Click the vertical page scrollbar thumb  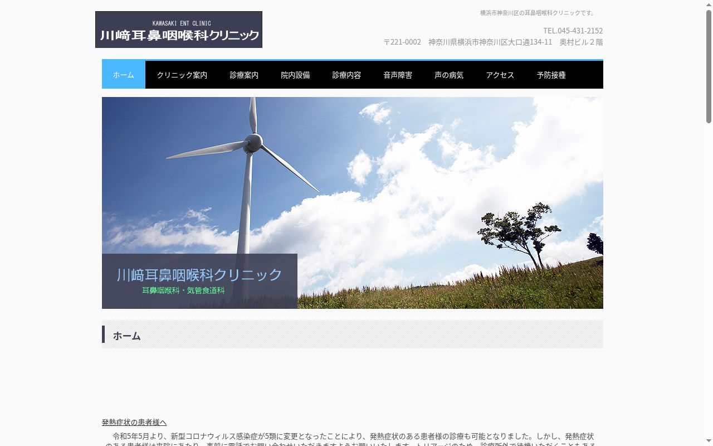pos(709,66)
